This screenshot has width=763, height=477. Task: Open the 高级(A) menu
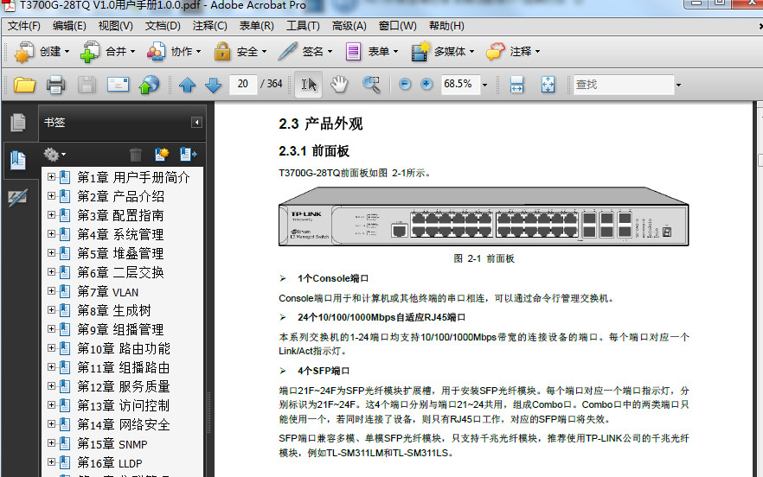[349, 26]
